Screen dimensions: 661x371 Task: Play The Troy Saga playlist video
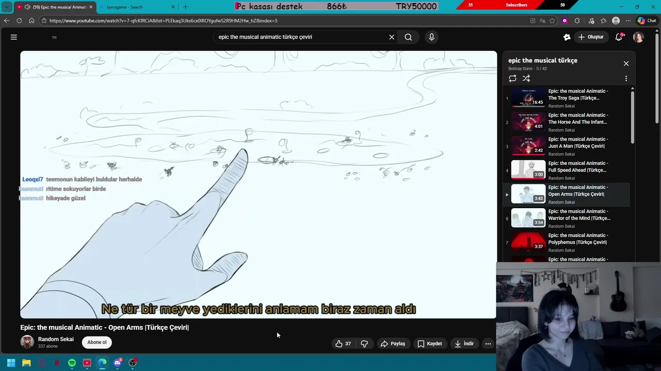(566, 98)
